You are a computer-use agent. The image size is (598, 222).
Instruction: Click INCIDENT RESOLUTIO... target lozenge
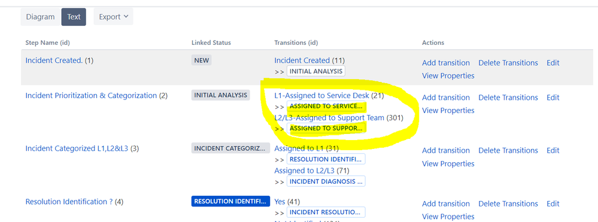tap(326, 212)
